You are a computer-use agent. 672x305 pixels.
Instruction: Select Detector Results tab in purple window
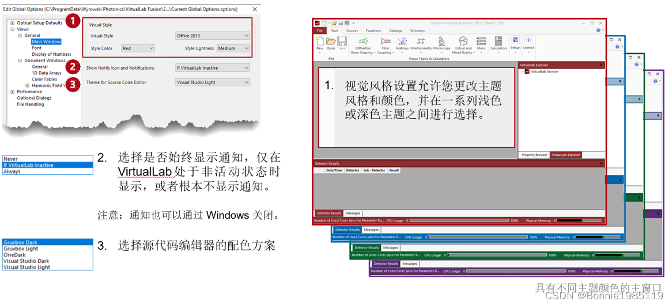(386, 264)
